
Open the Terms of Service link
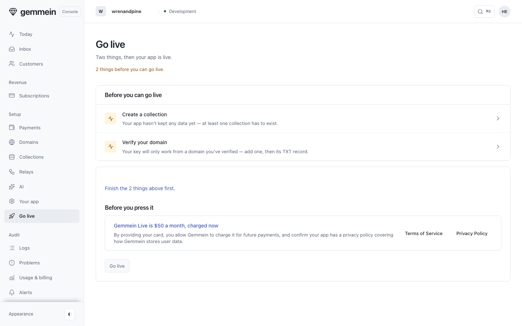tap(424, 233)
